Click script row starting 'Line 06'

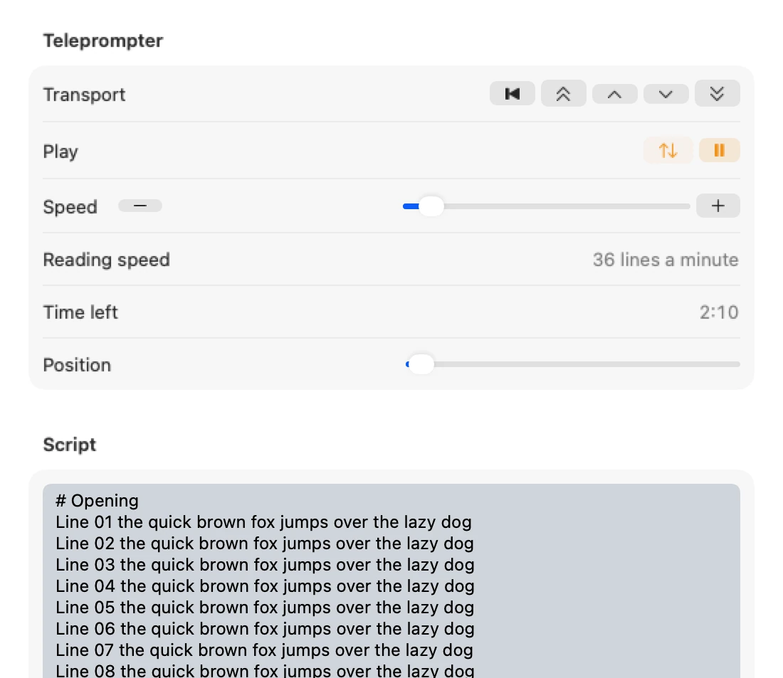pyautogui.click(x=265, y=629)
